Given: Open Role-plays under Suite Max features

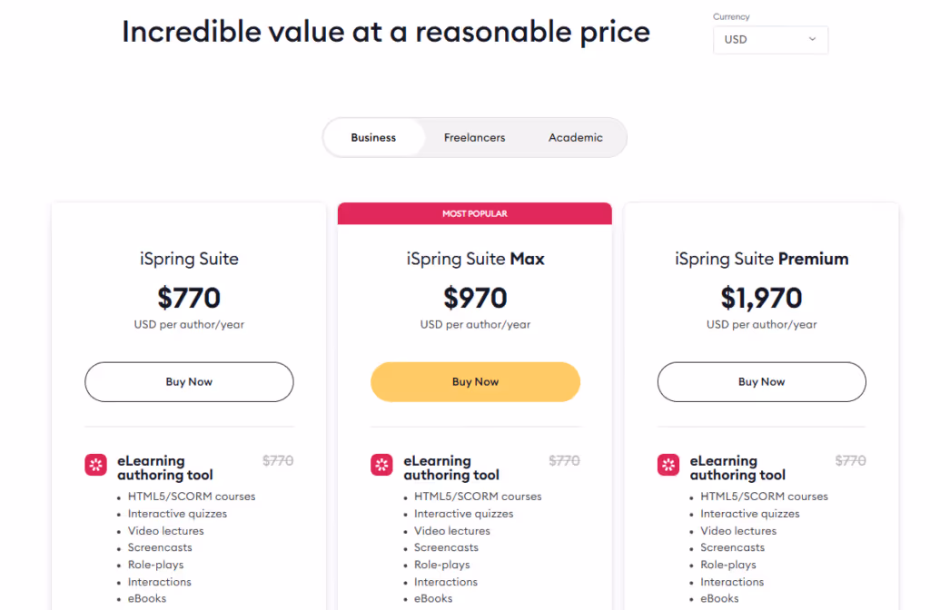Looking at the screenshot, I should tap(441, 564).
